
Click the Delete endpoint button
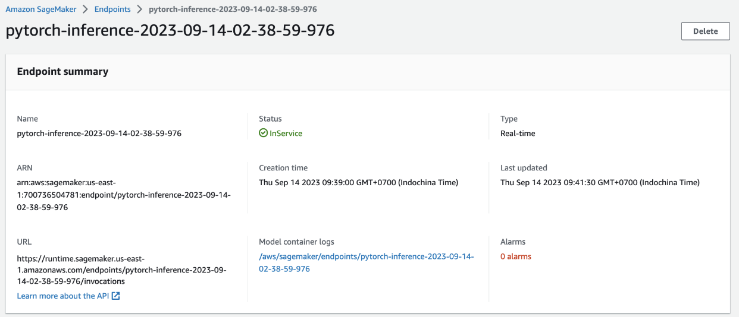tap(705, 31)
